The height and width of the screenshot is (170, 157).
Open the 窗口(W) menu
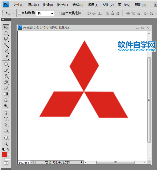[x=124, y=5]
